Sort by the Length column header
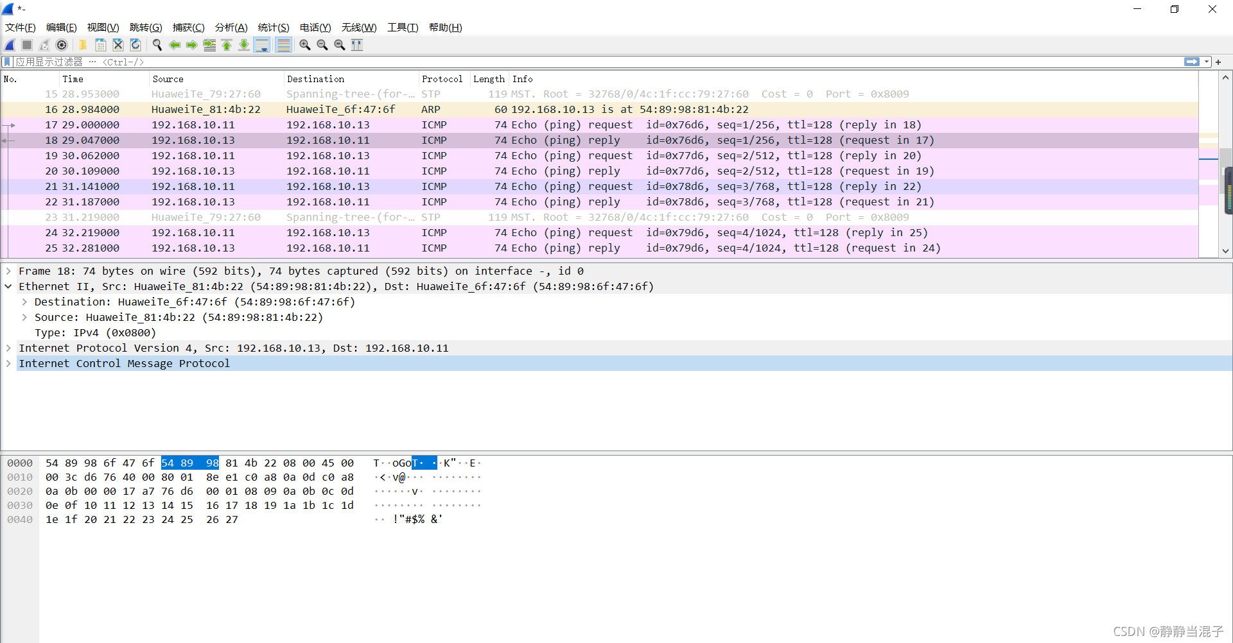Screen dimensions: 1233x643 pyautogui.click(x=489, y=79)
